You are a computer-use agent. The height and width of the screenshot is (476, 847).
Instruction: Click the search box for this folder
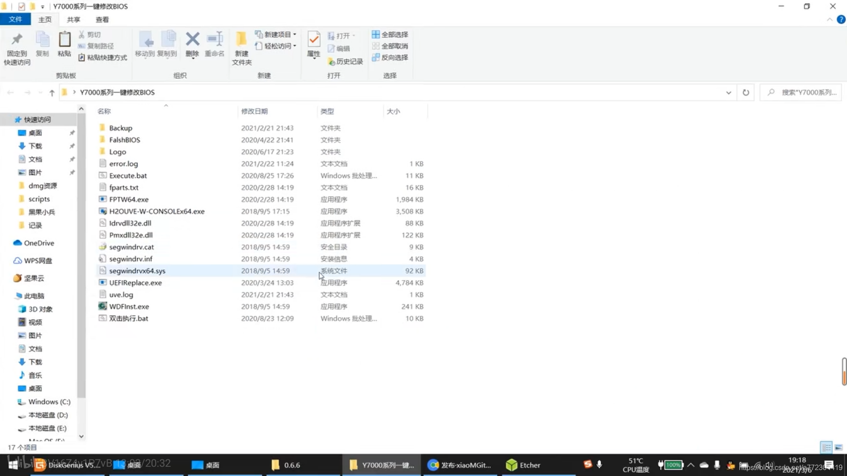tap(800, 93)
